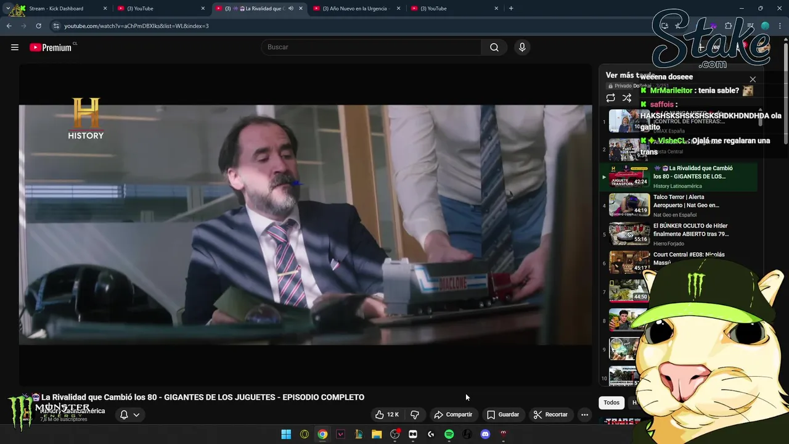The height and width of the screenshot is (444, 789).
Task: Open El BÚNKER OCULTO de Hitler video
Action: [679, 234]
